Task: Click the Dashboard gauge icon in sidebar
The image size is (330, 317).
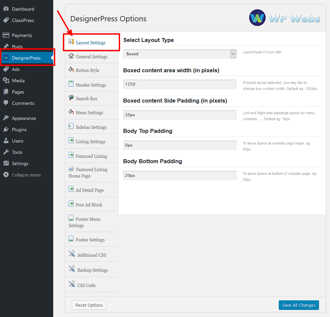Action: (6, 9)
